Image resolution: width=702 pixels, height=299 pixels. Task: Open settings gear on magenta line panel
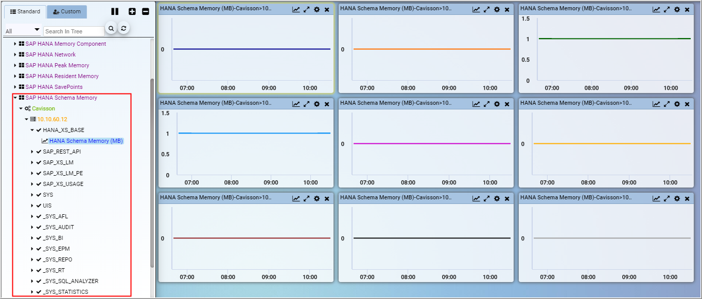(497, 104)
